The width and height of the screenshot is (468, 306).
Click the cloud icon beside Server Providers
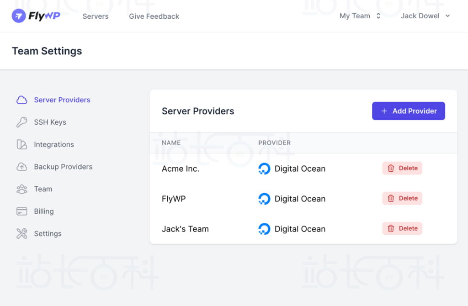coord(21,100)
